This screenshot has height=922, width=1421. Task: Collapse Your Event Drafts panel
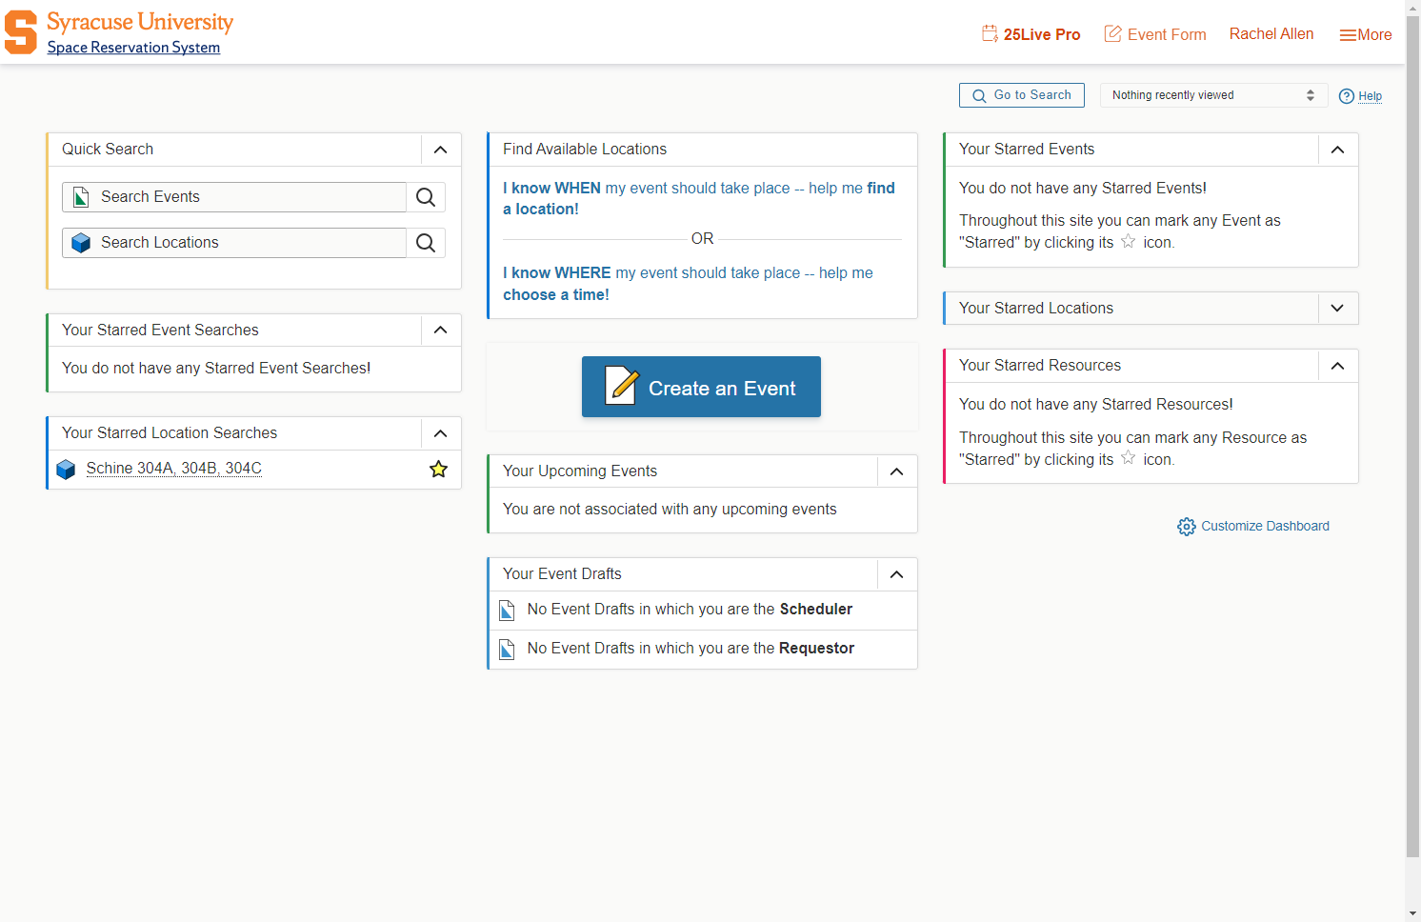point(897,574)
